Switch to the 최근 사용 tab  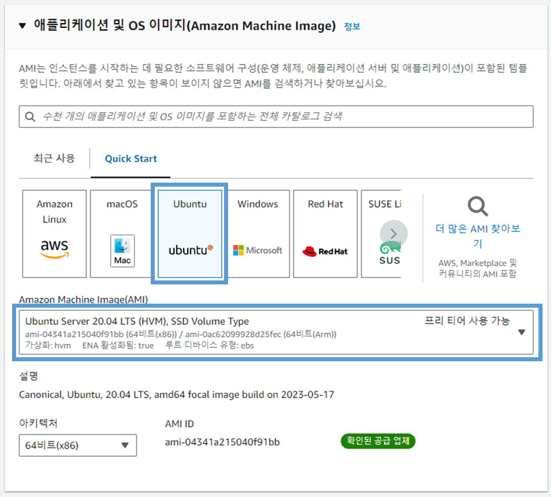click(x=54, y=158)
